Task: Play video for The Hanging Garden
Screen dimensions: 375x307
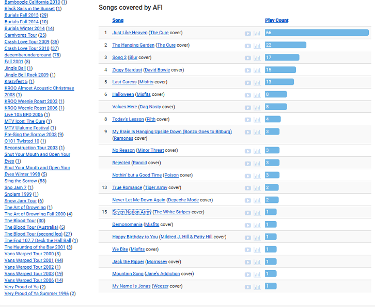Action: click(248, 46)
